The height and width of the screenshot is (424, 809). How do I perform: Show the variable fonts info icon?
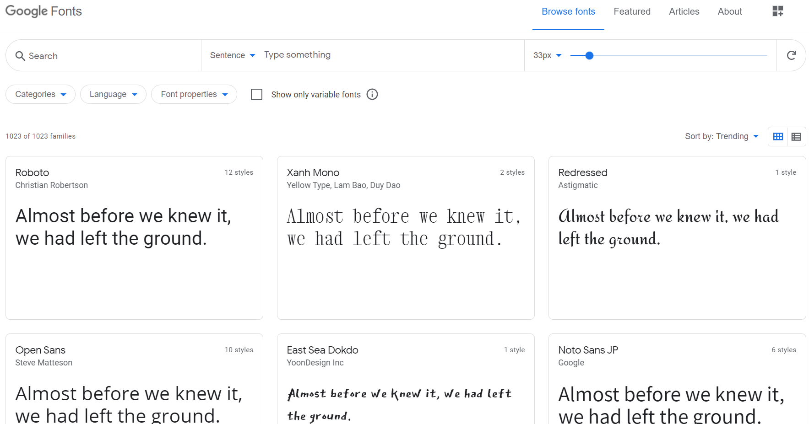click(372, 94)
